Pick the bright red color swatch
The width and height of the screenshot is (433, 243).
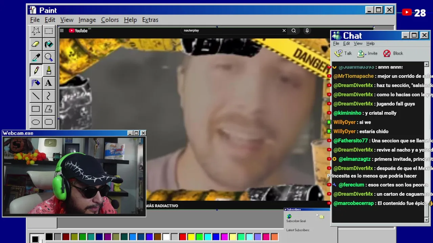(182, 237)
